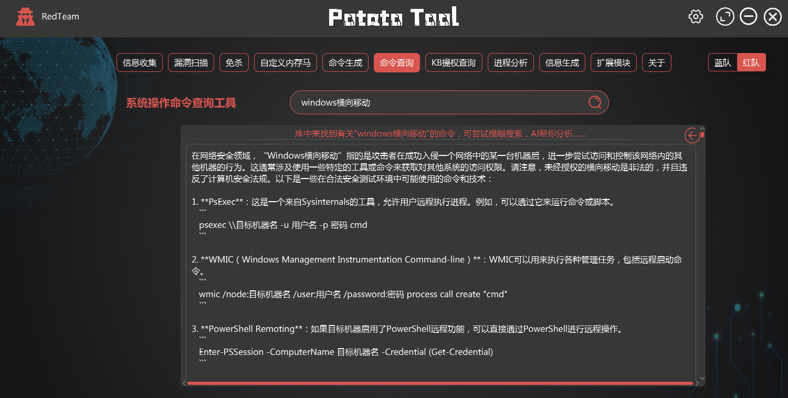The width and height of the screenshot is (788, 398).
Task: Click the scroll down arrow of the results panel
Action: click(702, 378)
